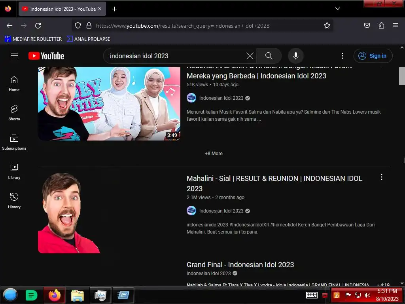
Task: Open History in sidebar
Action: (14, 201)
